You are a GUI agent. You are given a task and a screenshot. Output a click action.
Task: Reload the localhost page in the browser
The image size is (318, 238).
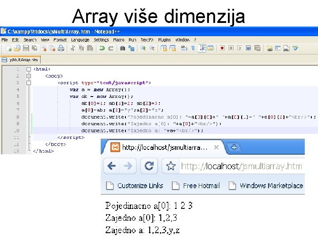pos(149,166)
